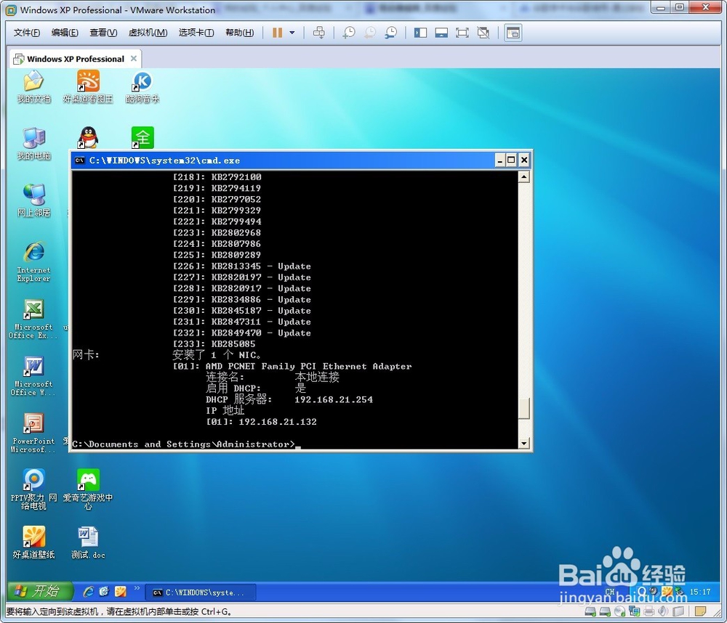Select the QQ penguin desktop shortcut
727x623 pixels.
(x=88, y=137)
